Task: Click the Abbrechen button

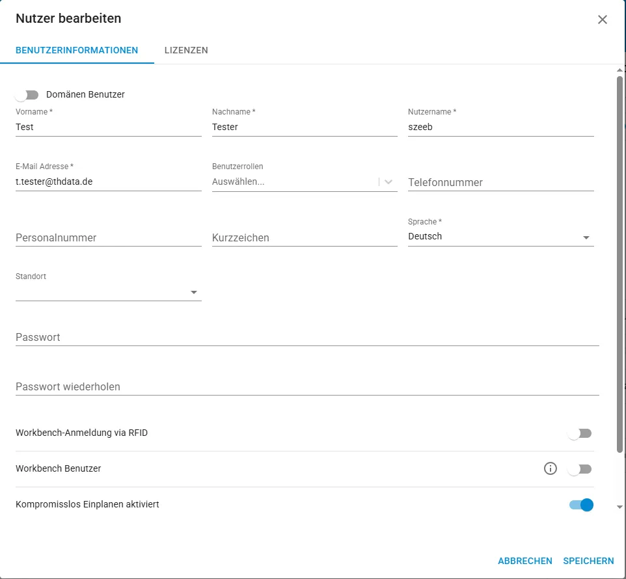Action: click(524, 561)
